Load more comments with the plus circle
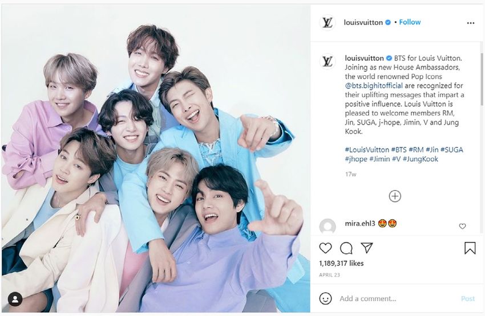Viewport: 485px width, 316px height. pyautogui.click(x=395, y=196)
